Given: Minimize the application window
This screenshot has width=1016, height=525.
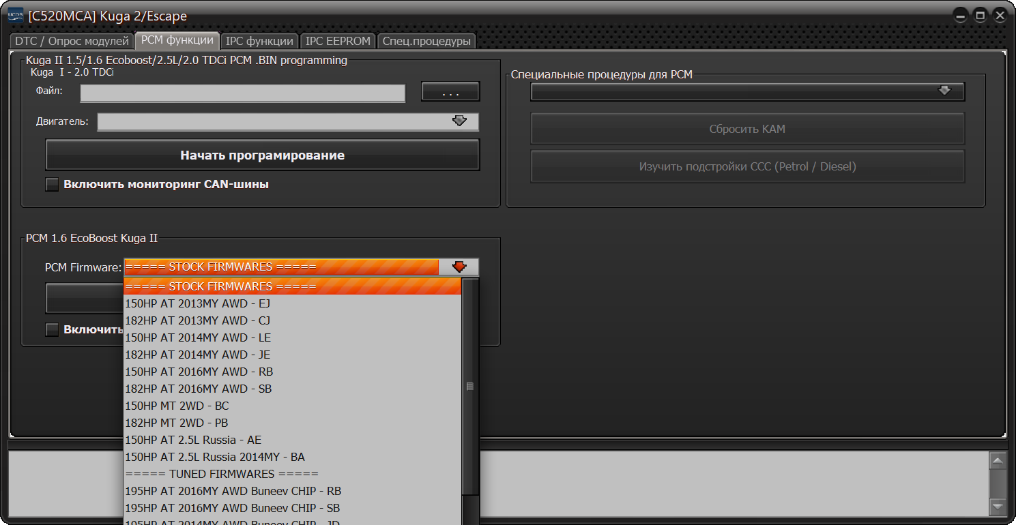Looking at the screenshot, I should (x=961, y=16).
